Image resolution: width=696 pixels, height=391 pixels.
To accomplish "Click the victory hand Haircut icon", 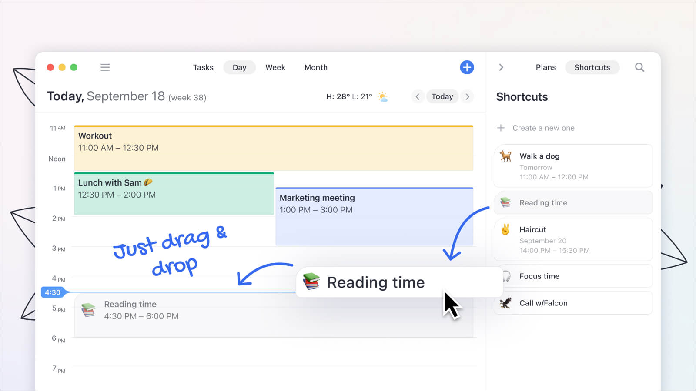I will click(x=505, y=229).
